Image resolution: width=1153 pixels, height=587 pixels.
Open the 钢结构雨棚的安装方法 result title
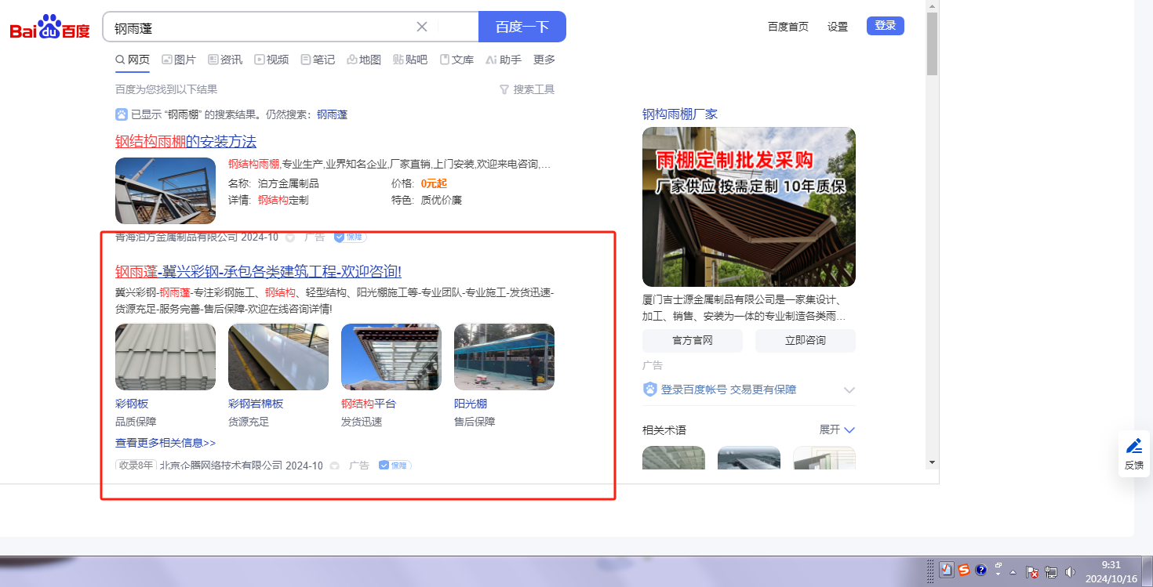186,141
